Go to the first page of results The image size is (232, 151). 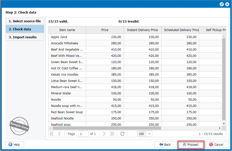pyautogui.click(x=52, y=134)
